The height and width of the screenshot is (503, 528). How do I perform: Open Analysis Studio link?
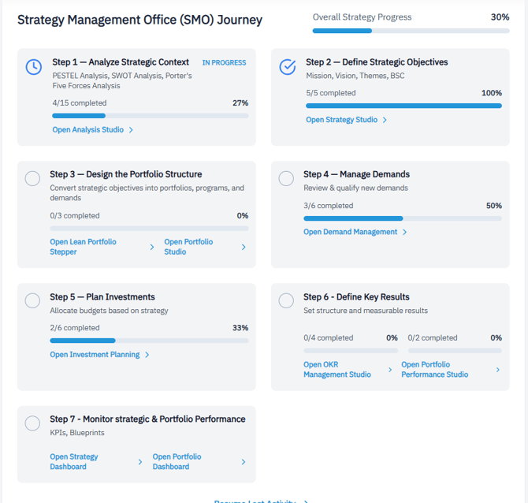pos(88,130)
